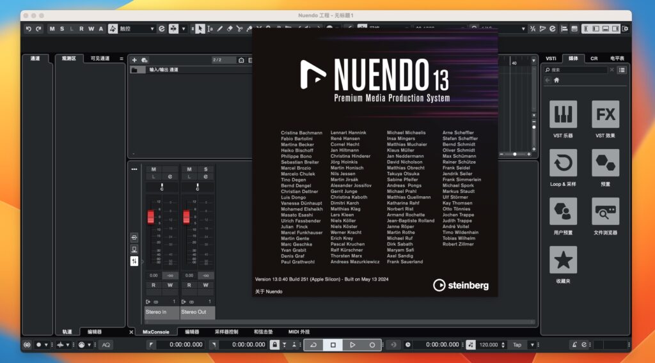The height and width of the screenshot is (363, 655).
Task: Enable Write automation on Stereo Out
Action: [205, 286]
